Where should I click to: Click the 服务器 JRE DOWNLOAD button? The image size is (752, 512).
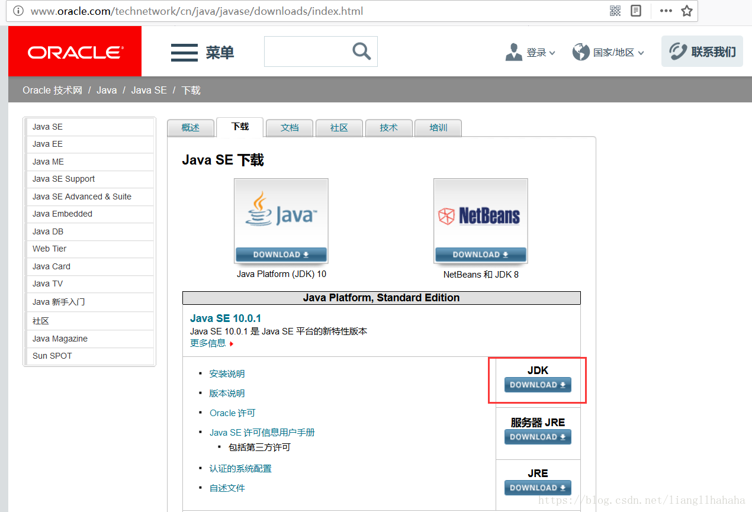(x=538, y=437)
